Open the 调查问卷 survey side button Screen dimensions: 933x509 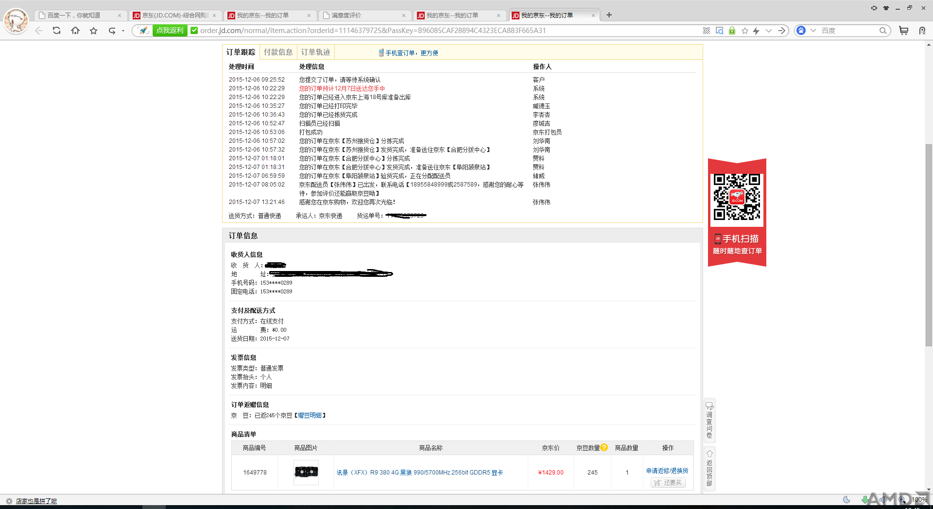click(709, 420)
